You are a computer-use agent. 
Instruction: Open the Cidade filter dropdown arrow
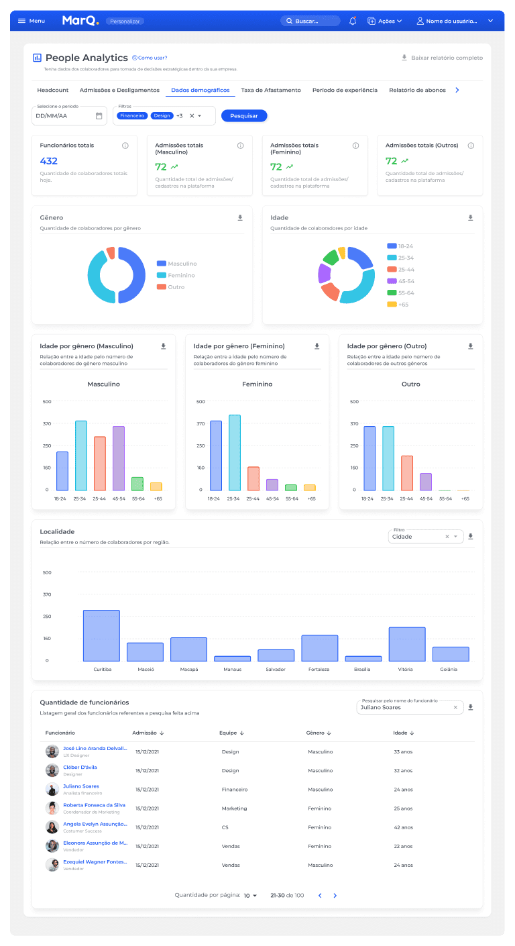click(455, 537)
